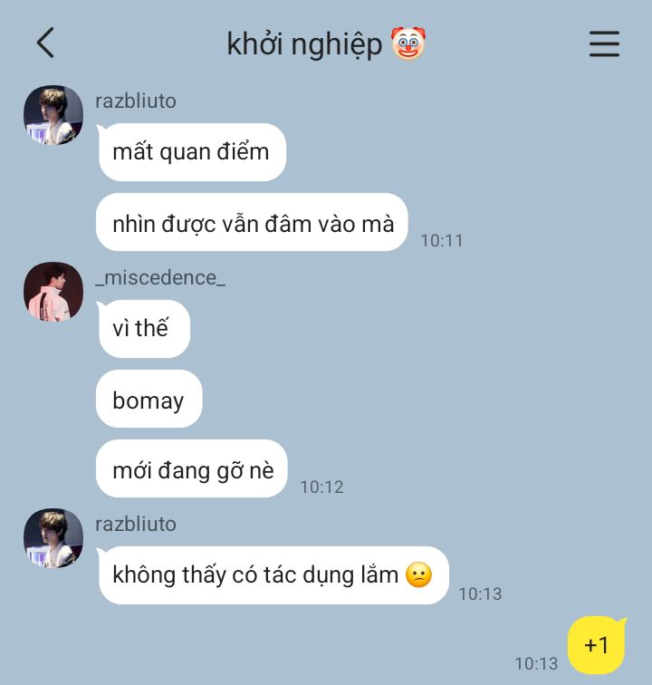Tap the _miscedence_ username label
Image resolution: width=652 pixels, height=685 pixels.
(x=160, y=278)
